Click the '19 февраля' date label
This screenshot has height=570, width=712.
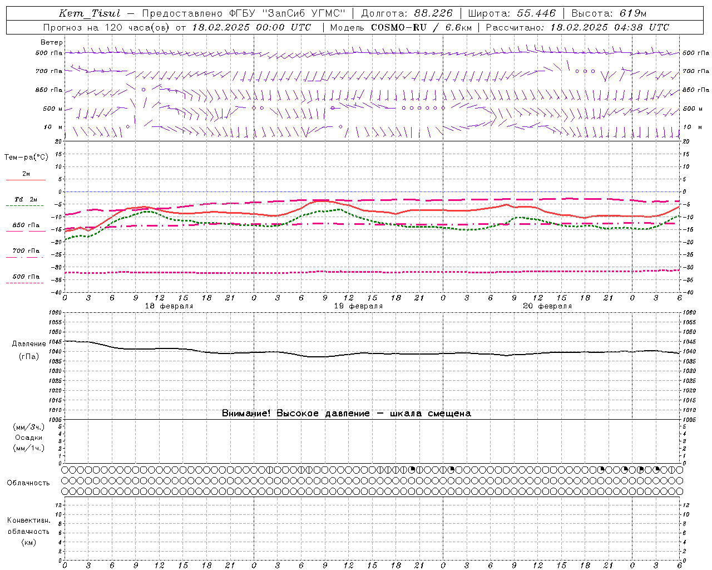tap(358, 306)
